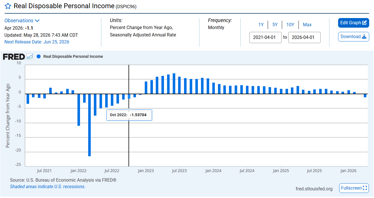
Task: Open the Edit Graph panel
Action: 354,23
